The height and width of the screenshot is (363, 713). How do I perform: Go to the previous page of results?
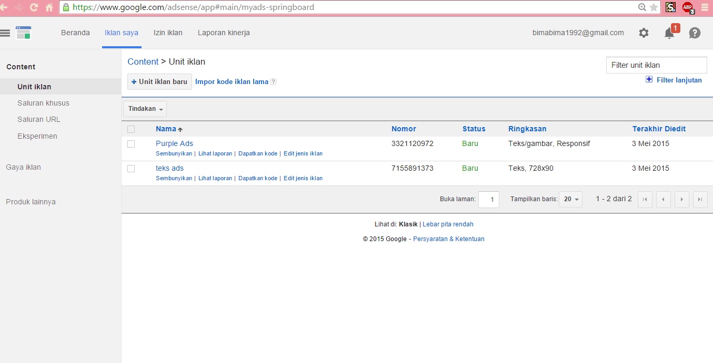(x=664, y=200)
